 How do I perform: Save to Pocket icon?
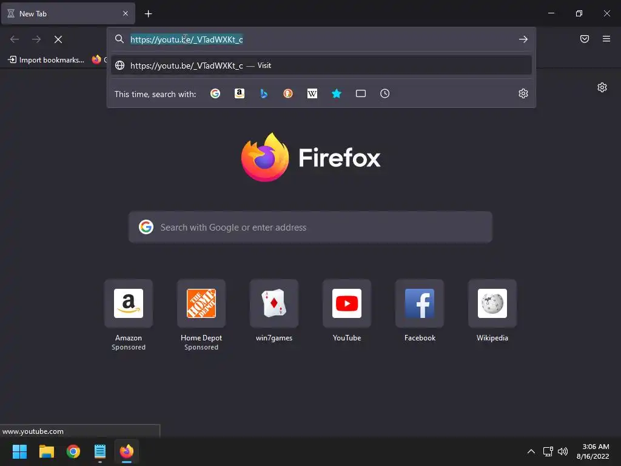tap(585, 39)
